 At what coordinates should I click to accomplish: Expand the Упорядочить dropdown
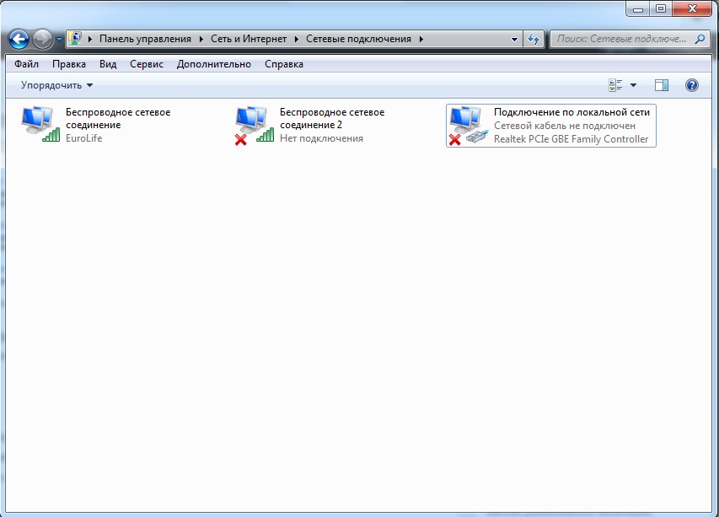click(x=56, y=85)
